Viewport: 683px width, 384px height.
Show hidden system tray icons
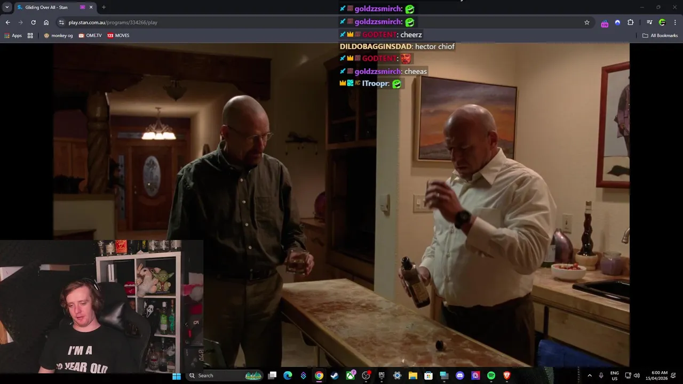click(590, 375)
